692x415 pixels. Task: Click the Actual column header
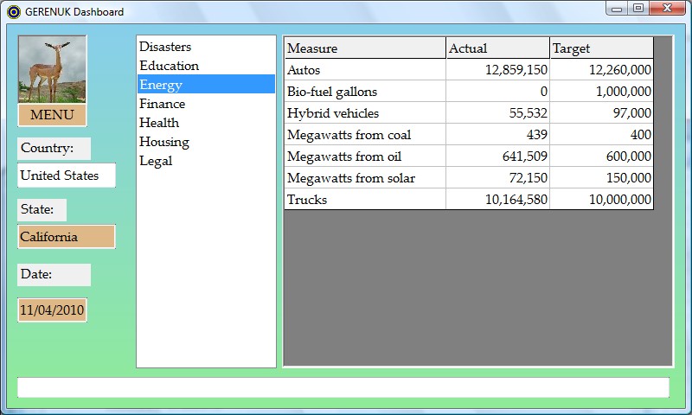(x=497, y=48)
